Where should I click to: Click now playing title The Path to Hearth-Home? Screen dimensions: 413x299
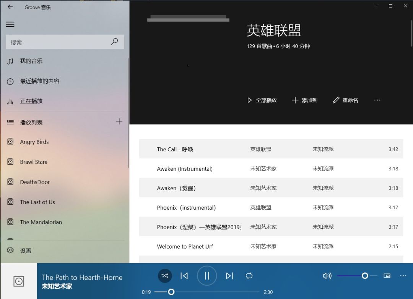click(x=82, y=278)
